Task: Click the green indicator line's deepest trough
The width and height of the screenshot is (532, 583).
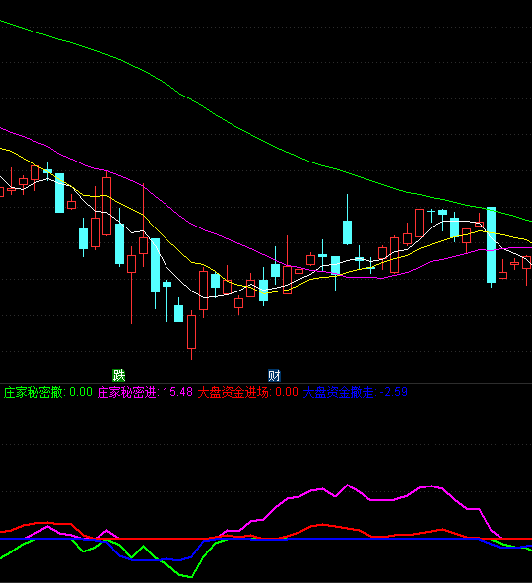Action: tap(190, 577)
